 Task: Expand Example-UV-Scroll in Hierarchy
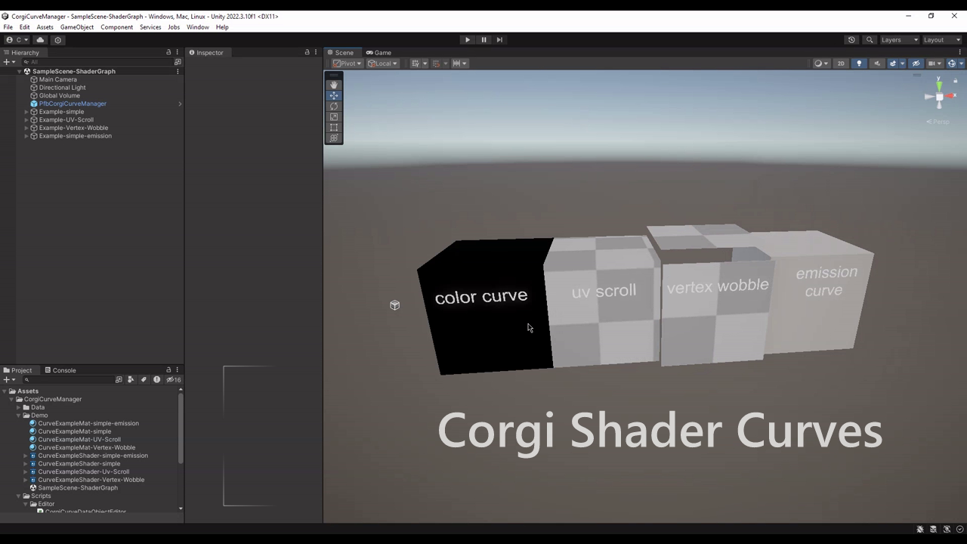point(26,120)
